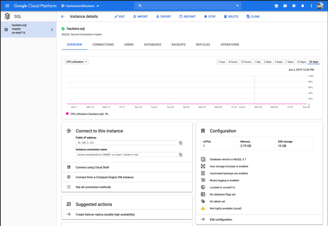Select the 1 hour chart range
The width and height of the screenshot is (328, 226).
[x=221, y=61]
